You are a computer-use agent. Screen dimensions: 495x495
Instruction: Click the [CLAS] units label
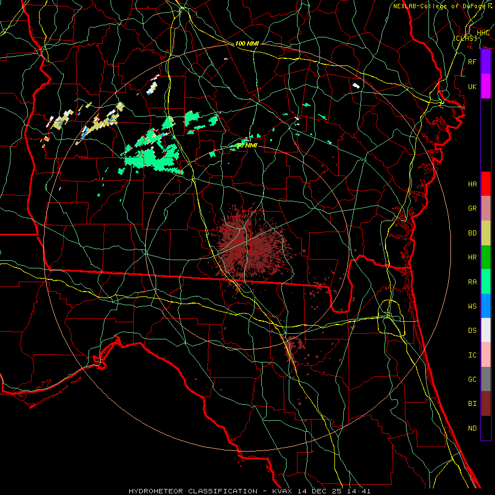[x=465, y=38]
